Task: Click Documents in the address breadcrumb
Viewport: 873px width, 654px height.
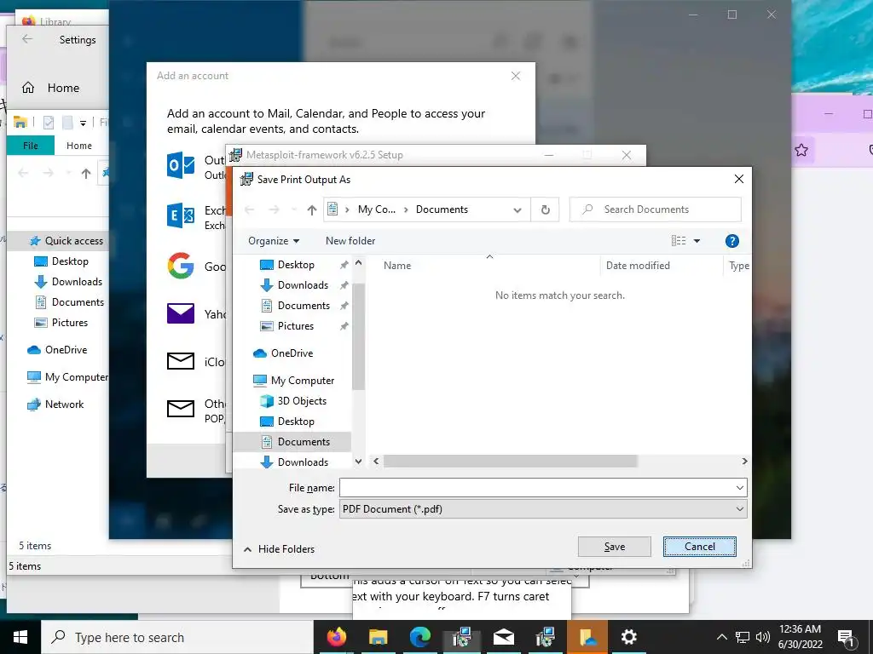Action: [x=442, y=209]
